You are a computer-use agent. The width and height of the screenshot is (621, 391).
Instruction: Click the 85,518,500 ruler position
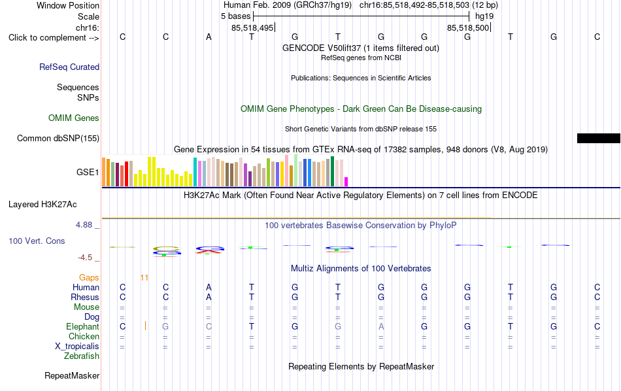coord(469,27)
